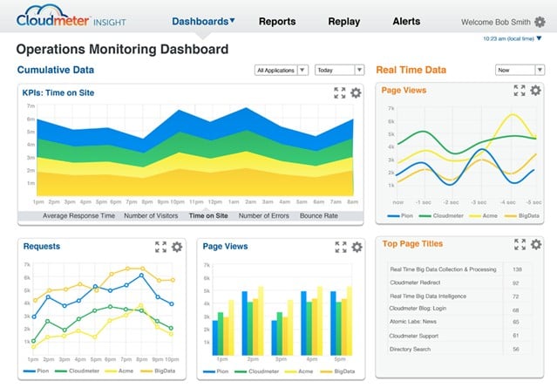Viewport: 557px width, 388px height.
Task: Open the Cloudmeter Support page title
Action: 413,336
